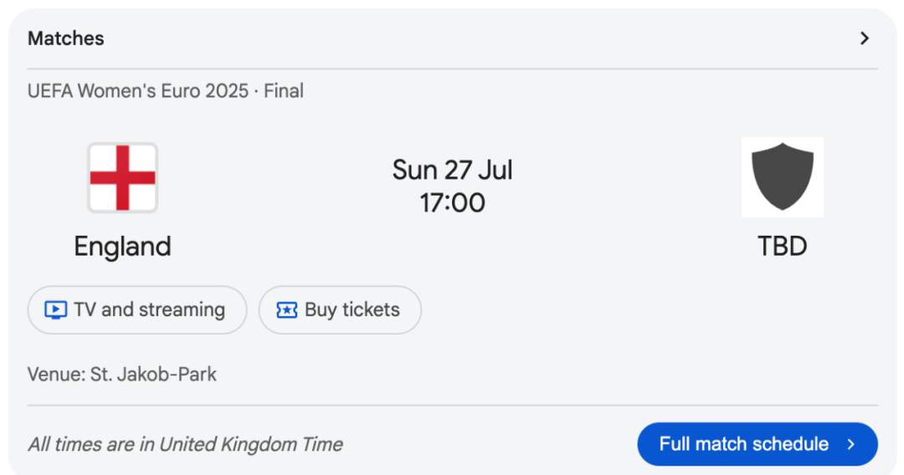Select the England team name
This screenshot has width=904, height=475.
click(123, 247)
